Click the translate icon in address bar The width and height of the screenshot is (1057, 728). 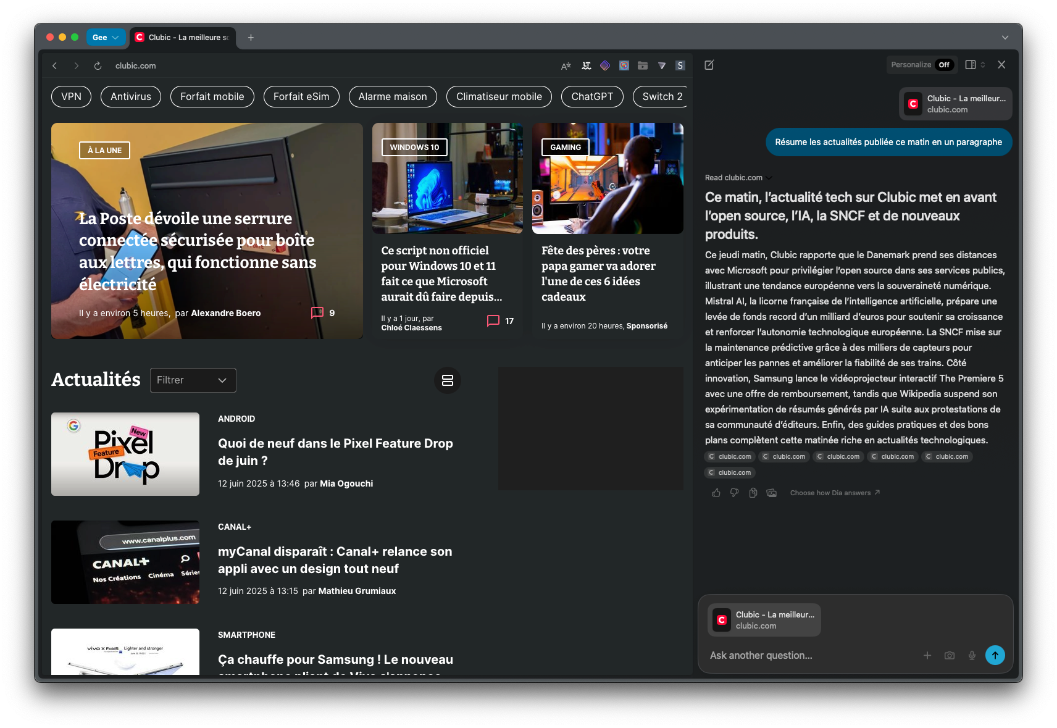(566, 65)
